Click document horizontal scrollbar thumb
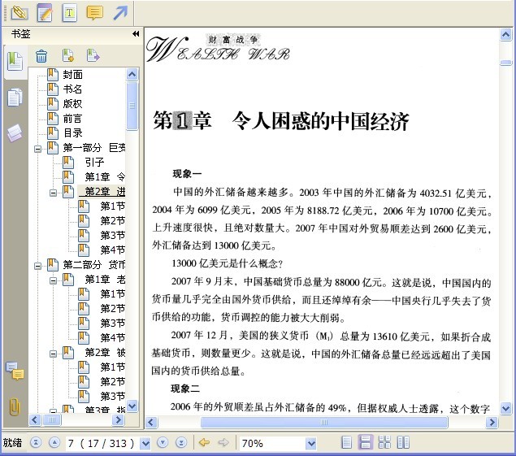Viewport: 516px width, 456px height. point(324,422)
